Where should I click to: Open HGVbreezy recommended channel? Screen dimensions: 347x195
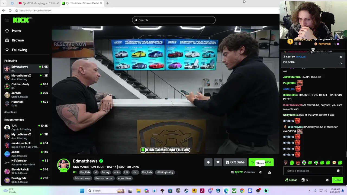(x=26, y=162)
